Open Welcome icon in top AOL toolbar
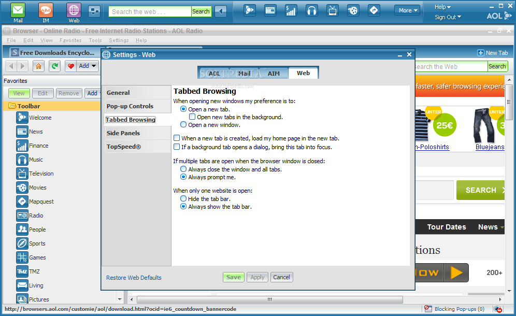The height and width of the screenshot is (316, 516). click(x=250, y=10)
